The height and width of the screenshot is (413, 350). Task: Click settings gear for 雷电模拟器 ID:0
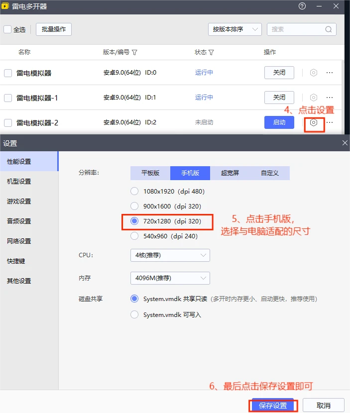point(314,73)
